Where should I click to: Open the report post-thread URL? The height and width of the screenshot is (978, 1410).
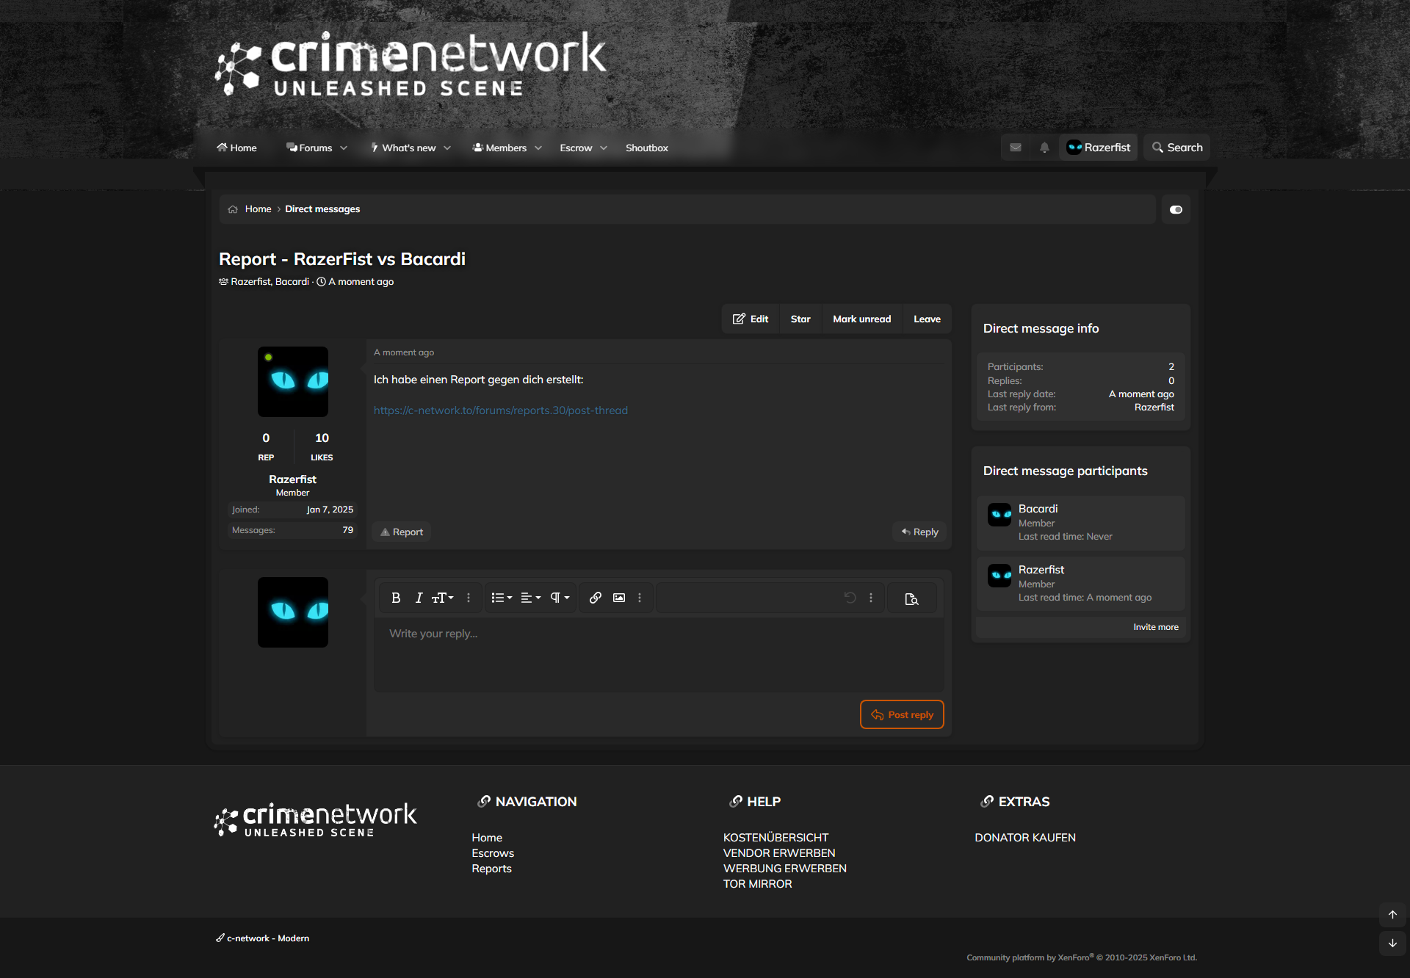click(500, 410)
